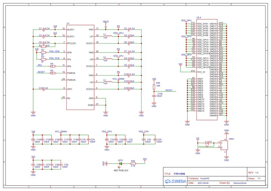Click the date 2021-09-08 in title block
Image resolution: width=271 pixels, height=191 pixels.
203,183
